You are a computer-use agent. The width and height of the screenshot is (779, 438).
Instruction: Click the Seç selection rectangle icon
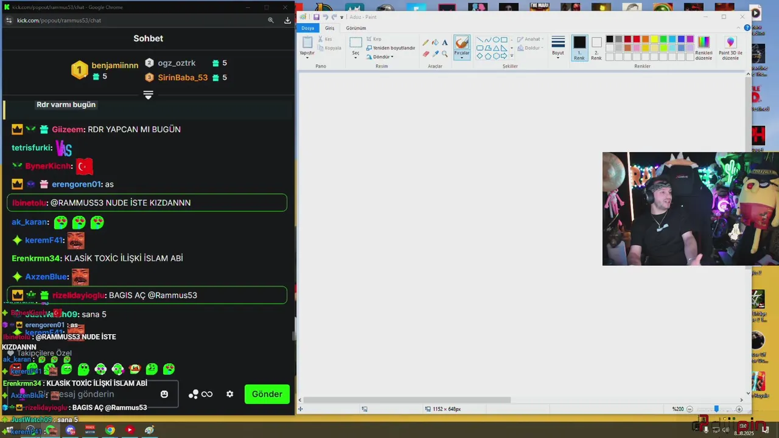[355, 43]
